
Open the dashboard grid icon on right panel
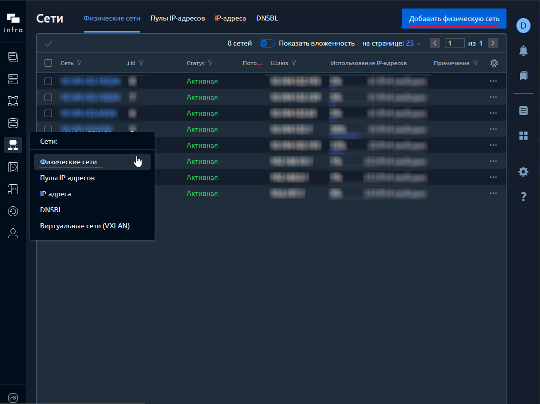click(523, 136)
